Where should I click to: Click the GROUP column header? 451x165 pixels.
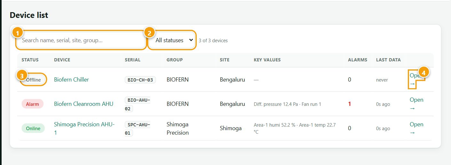175,60
